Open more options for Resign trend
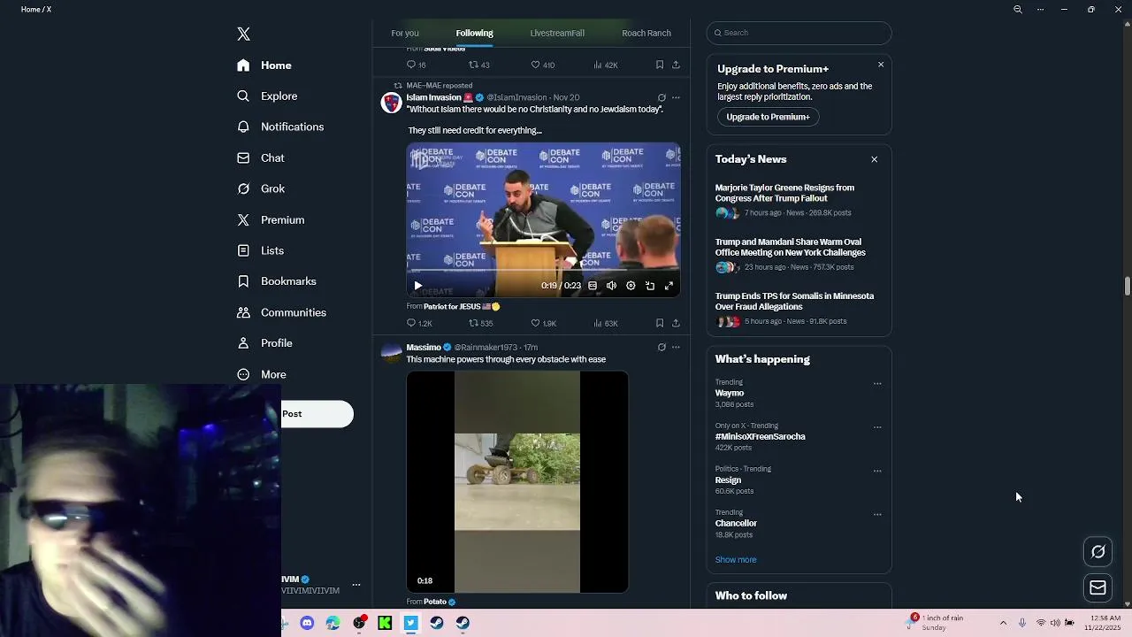Screen dimensions: 1132x637 pos(877,471)
